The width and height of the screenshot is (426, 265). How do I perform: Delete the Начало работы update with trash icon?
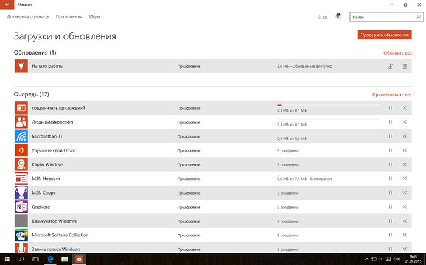pos(404,66)
